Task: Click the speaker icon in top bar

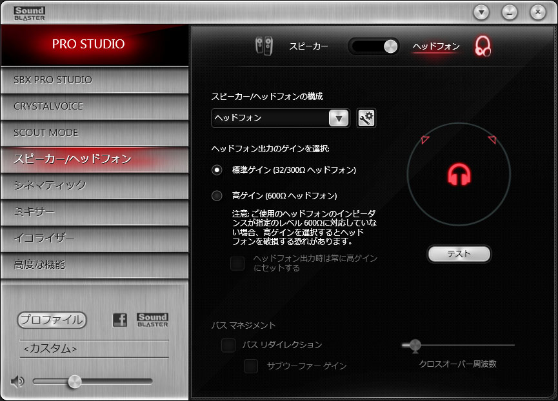Action: tap(263, 46)
